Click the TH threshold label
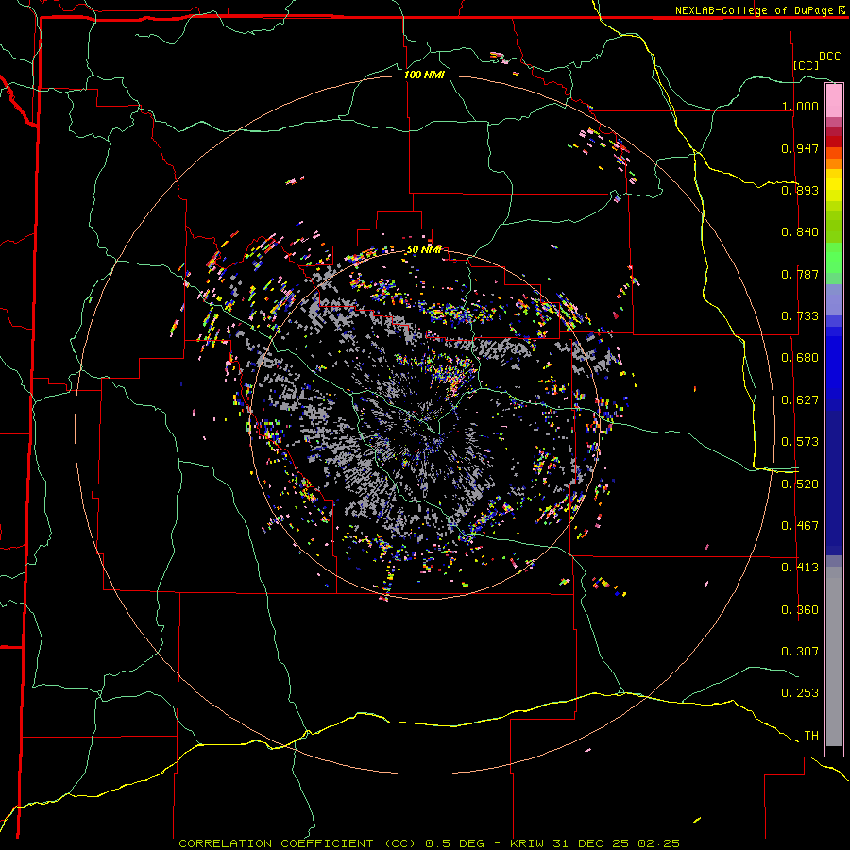Viewport: 850px width, 850px height. click(x=811, y=736)
